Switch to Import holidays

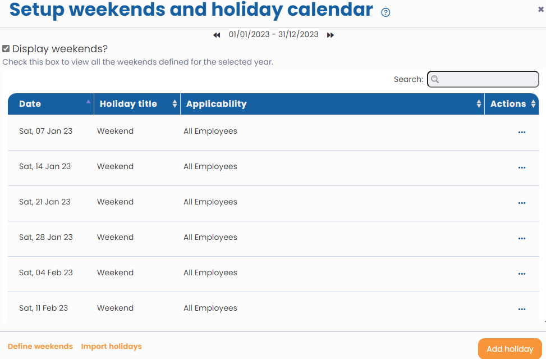[111, 347]
